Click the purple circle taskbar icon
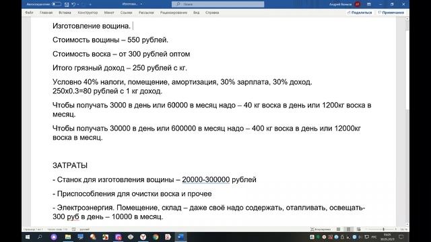 pyautogui.click(x=54, y=237)
